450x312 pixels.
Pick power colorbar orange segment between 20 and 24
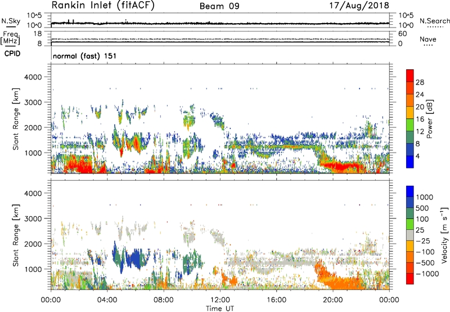pos(410,100)
